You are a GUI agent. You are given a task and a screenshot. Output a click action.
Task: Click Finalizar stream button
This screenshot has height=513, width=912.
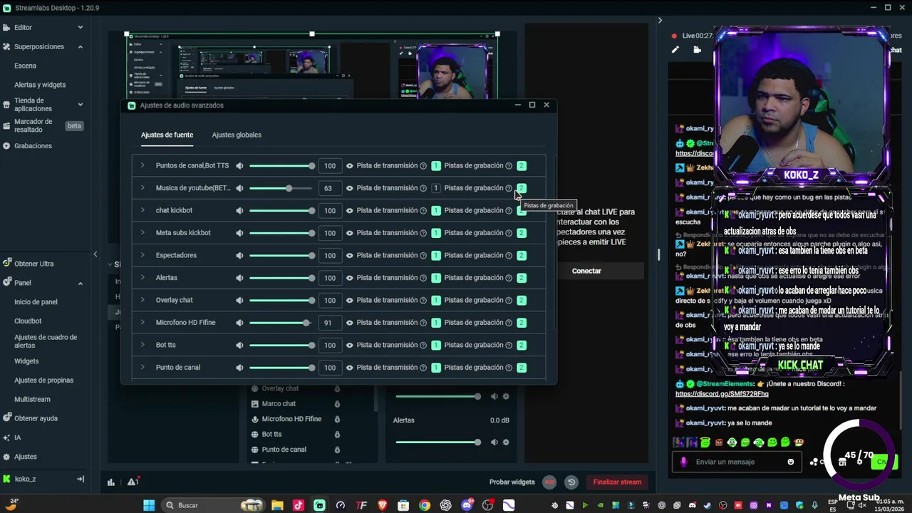click(617, 482)
